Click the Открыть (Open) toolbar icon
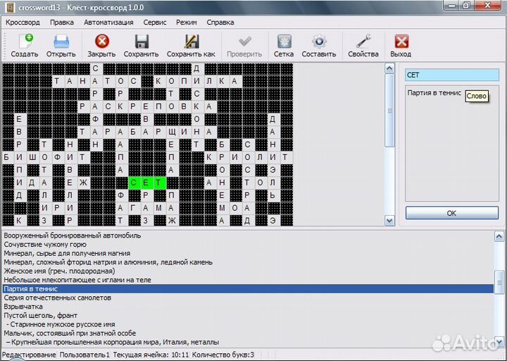The height and width of the screenshot is (361, 507). pos(61,42)
